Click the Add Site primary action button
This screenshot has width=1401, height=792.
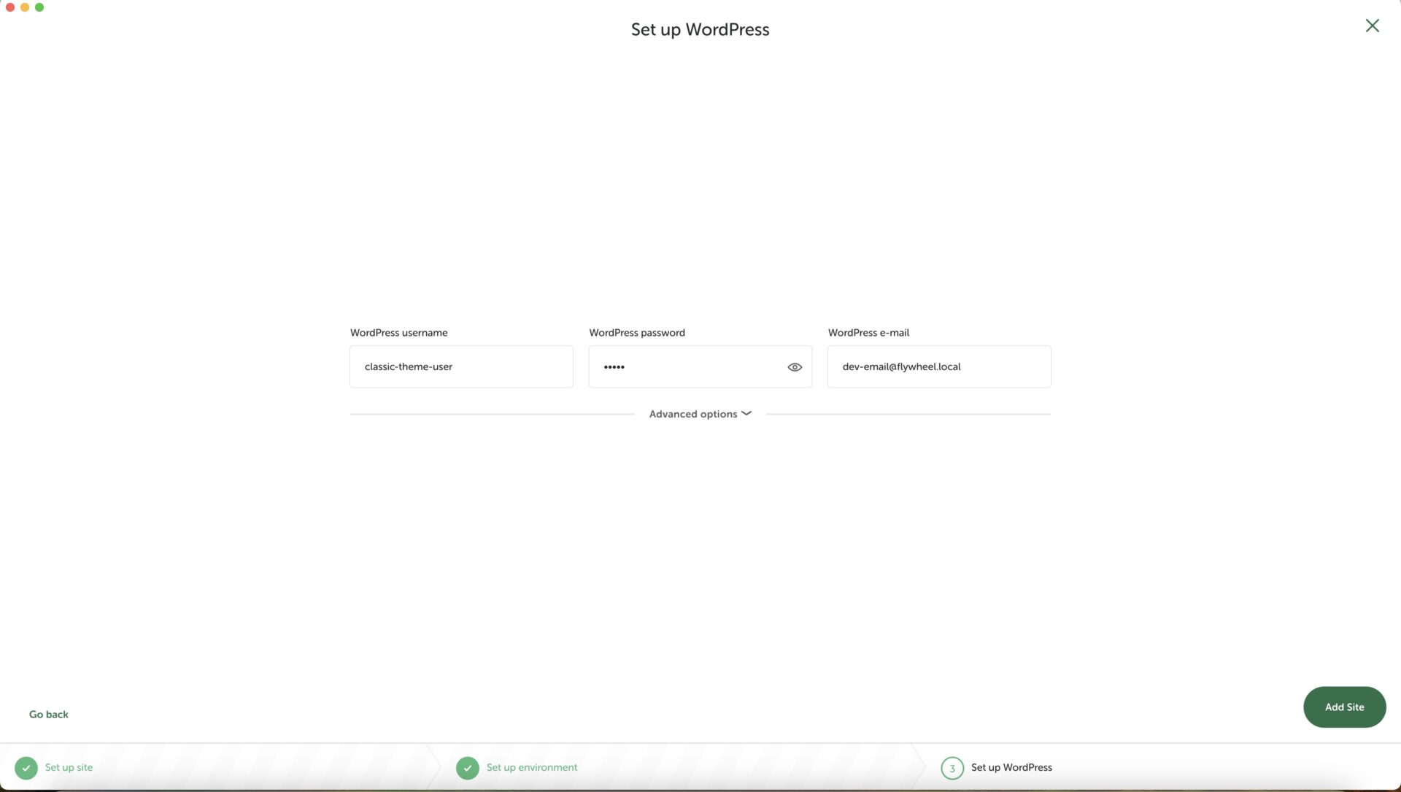point(1344,707)
